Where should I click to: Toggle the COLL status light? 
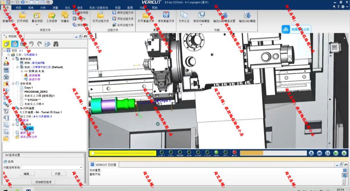point(171,152)
